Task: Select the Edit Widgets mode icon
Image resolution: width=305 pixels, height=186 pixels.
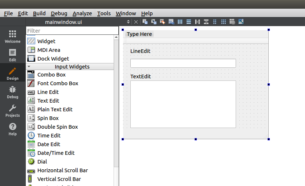Action: (x=145, y=22)
